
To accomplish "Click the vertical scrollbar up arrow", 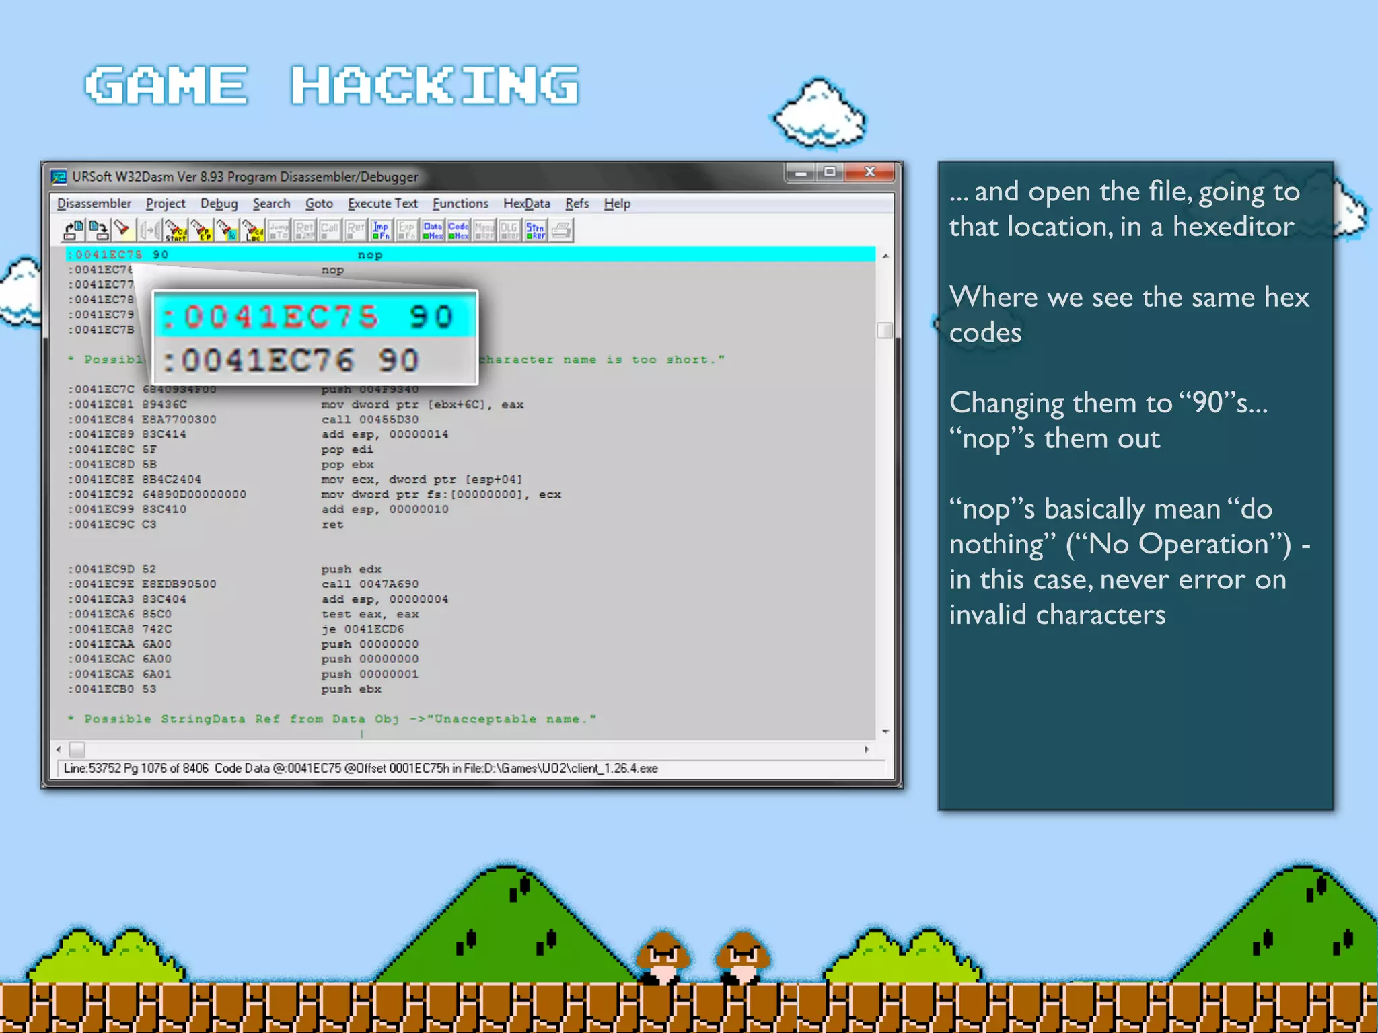I will pos(885,256).
